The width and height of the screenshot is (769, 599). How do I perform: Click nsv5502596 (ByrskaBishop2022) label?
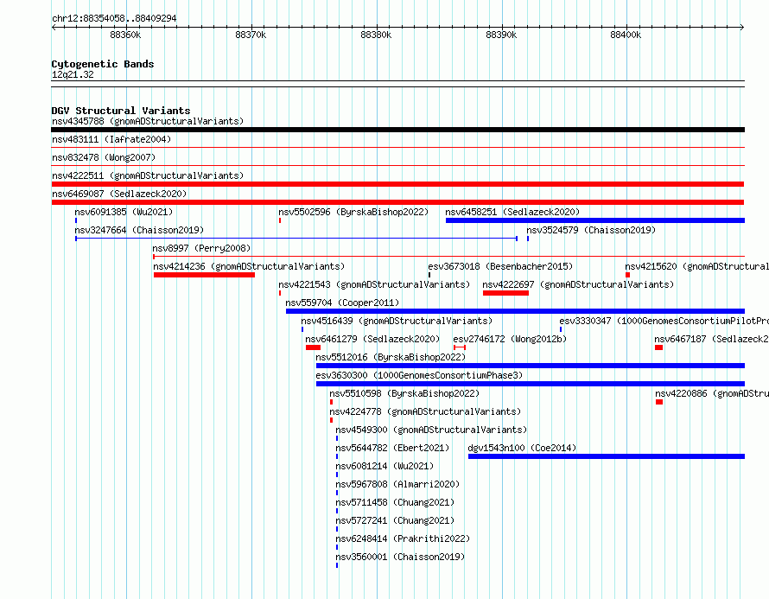point(353,212)
